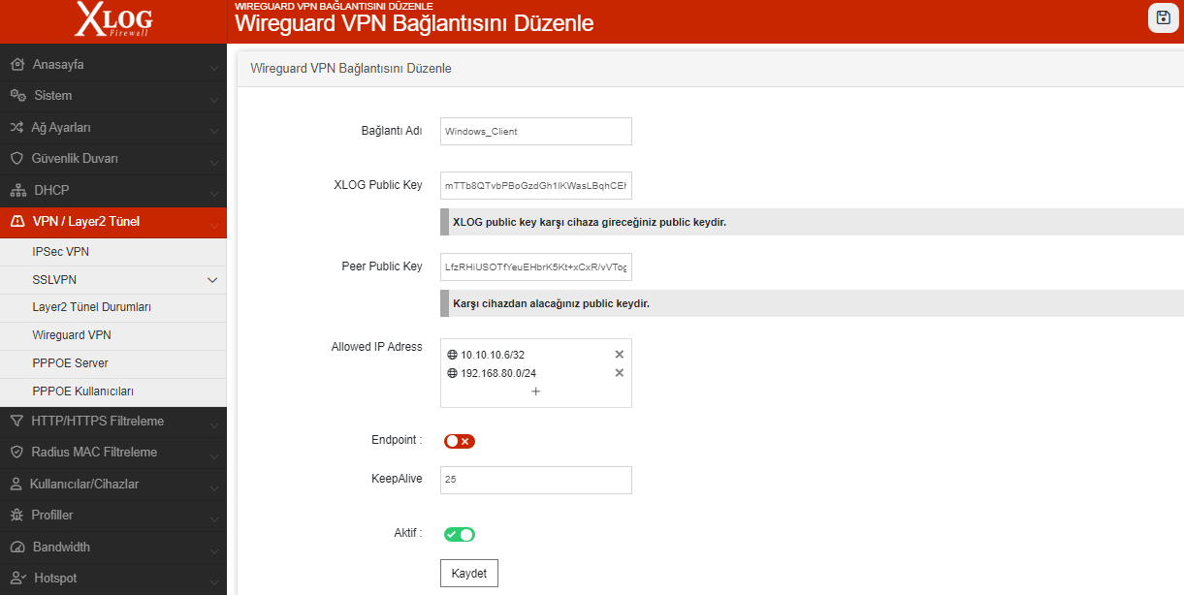
Task: Click the 10.10.10.6/32 address text
Action: pos(493,355)
